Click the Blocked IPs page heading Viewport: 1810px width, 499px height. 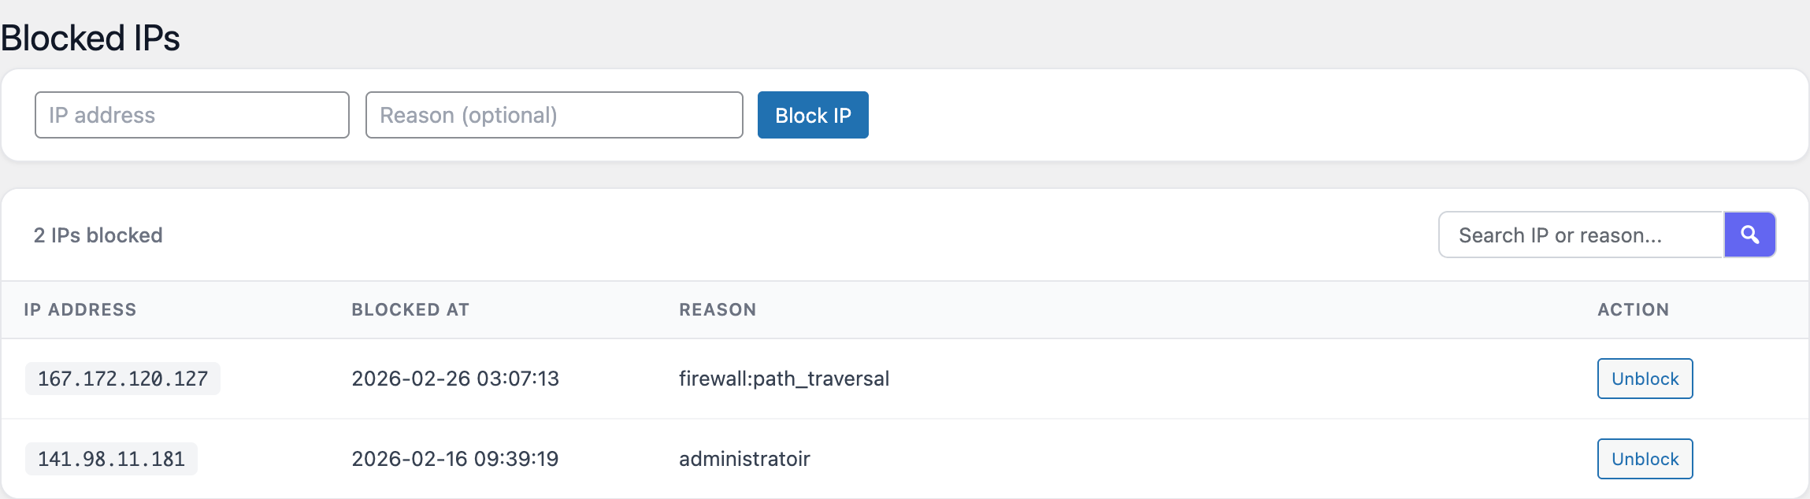[91, 38]
